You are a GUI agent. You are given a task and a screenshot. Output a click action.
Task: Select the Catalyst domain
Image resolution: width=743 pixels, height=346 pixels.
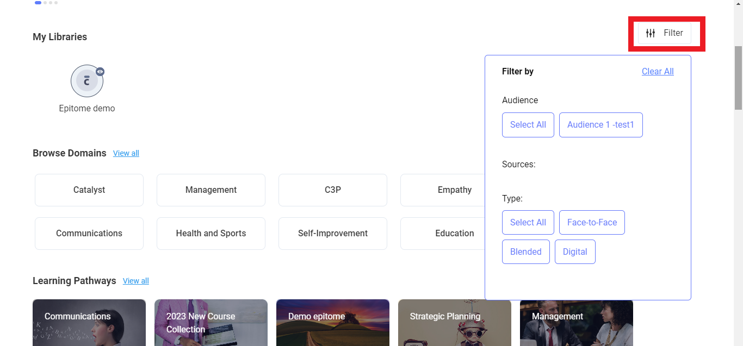[89, 190]
